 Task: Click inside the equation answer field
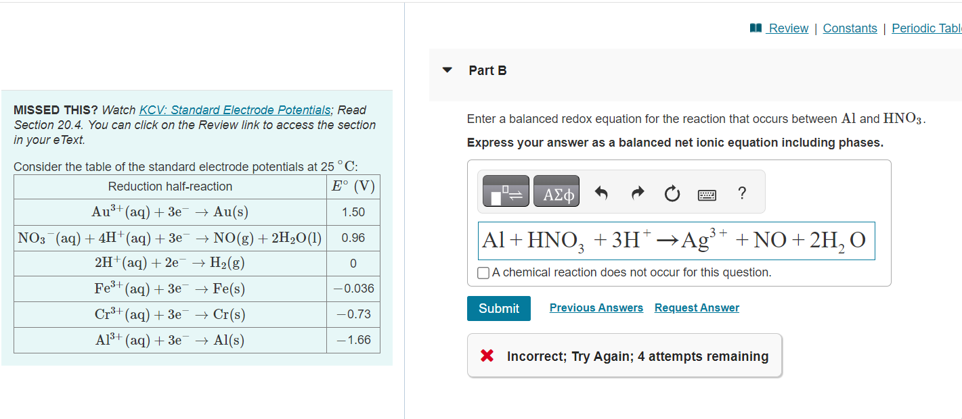click(x=677, y=241)
